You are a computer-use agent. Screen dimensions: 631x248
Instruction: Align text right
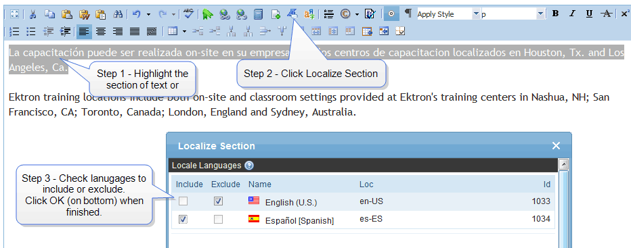118,31
